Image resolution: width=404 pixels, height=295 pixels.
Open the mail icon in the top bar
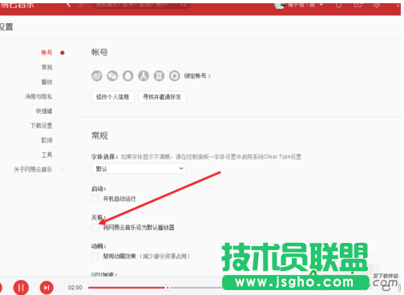pos(358,5)
